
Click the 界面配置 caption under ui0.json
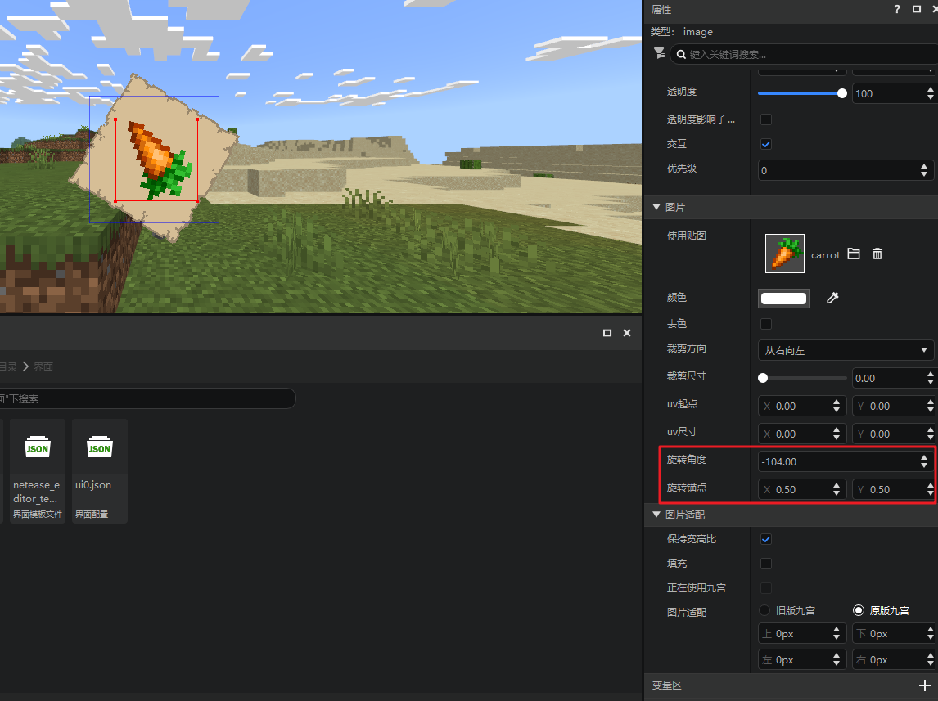pos(92,514)
